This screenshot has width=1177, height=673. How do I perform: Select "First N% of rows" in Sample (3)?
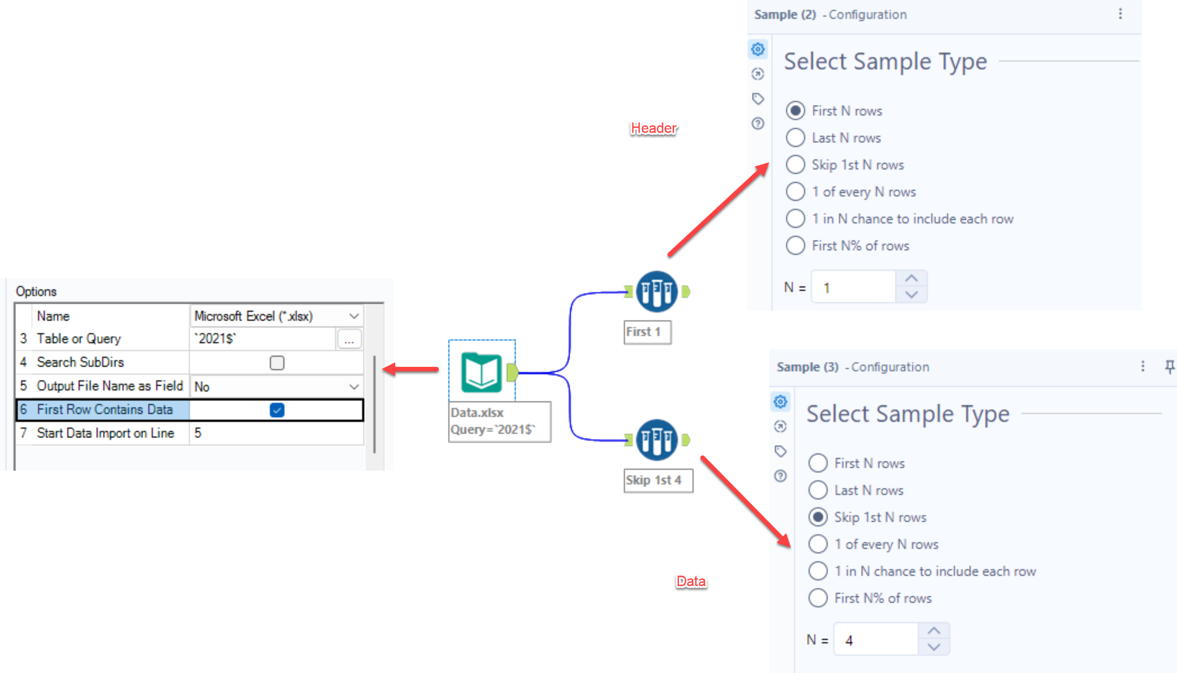[818, 597]
